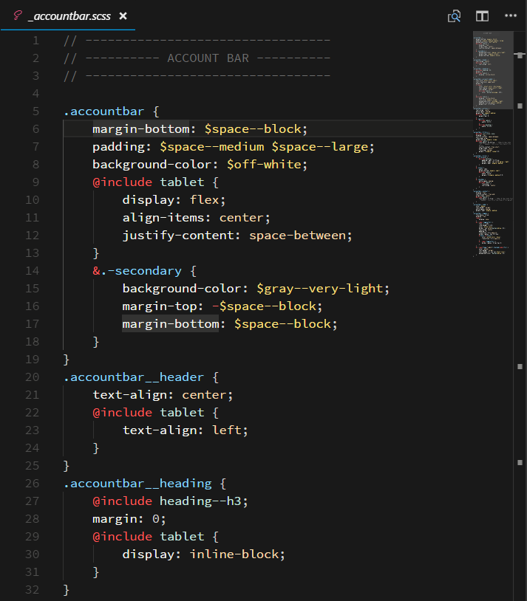This screenshot has height=601, width=527.
Task: Click $off-white variable on line 8
Action: [x=264, y=165]
